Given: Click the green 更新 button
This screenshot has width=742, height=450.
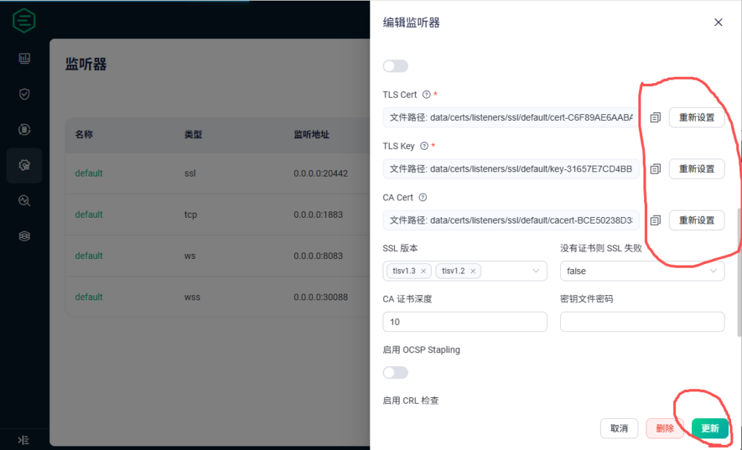Looking at the screenshot, I should [709, 428].
